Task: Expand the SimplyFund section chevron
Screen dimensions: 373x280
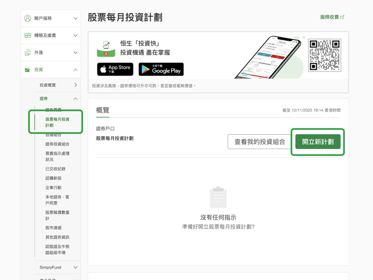Action: pos(75,267)
